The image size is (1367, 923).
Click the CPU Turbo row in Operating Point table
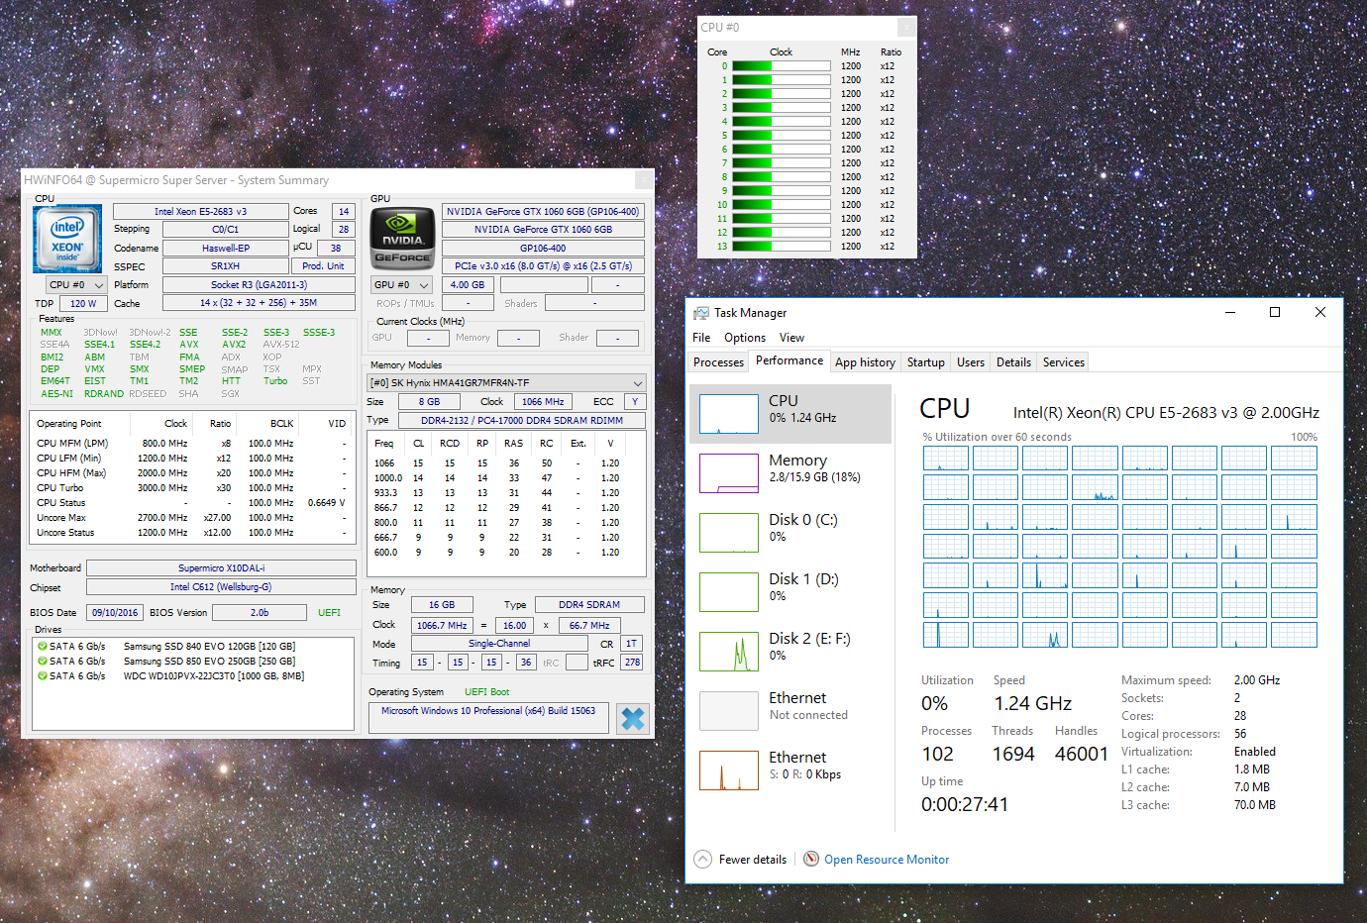pos(190,488)
